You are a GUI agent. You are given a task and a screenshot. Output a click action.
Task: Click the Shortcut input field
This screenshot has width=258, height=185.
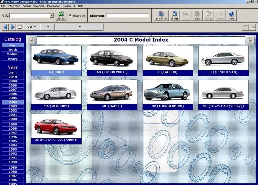127,15
